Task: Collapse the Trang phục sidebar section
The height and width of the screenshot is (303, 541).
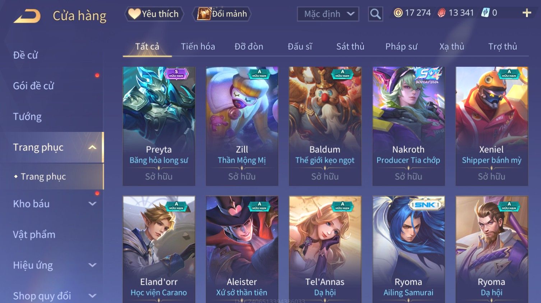Action: pyautogui.click(x=92, y=147)
